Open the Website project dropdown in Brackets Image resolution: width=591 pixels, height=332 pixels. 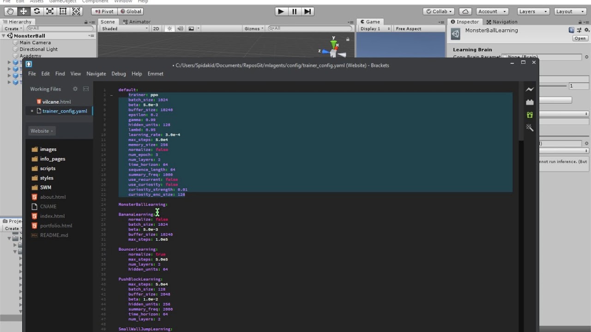[42, 131]
